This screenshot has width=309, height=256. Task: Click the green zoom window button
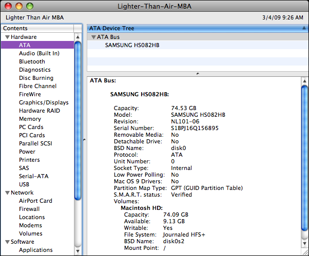pos(29,6)
